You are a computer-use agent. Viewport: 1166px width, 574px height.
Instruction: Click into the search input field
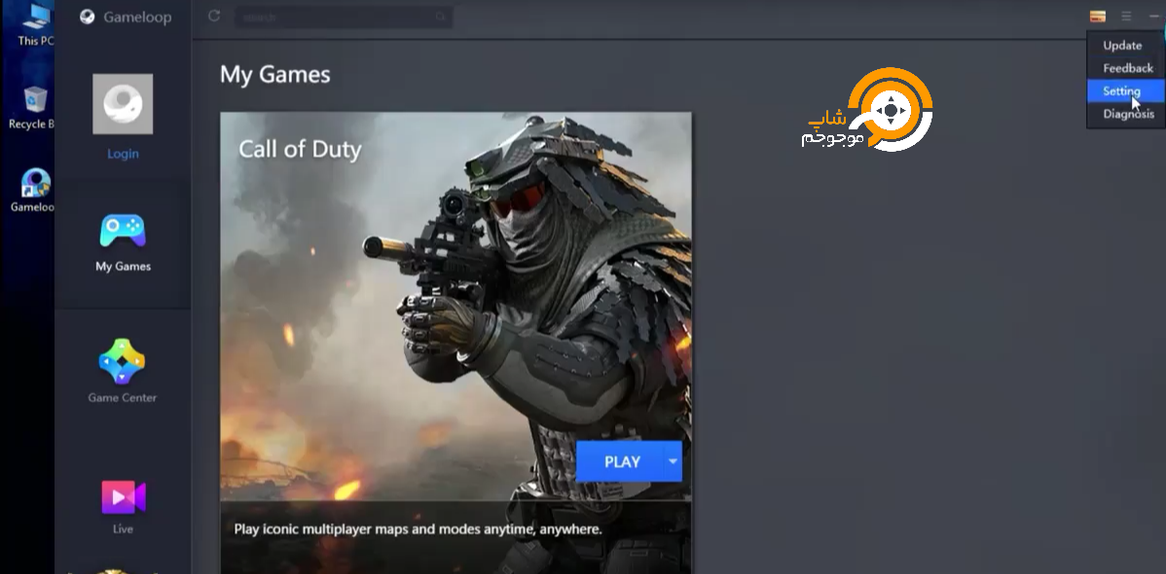click(x=344, y=17)
